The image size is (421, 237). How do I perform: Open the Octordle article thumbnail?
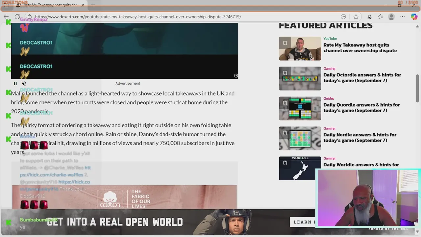coord(300,78)
